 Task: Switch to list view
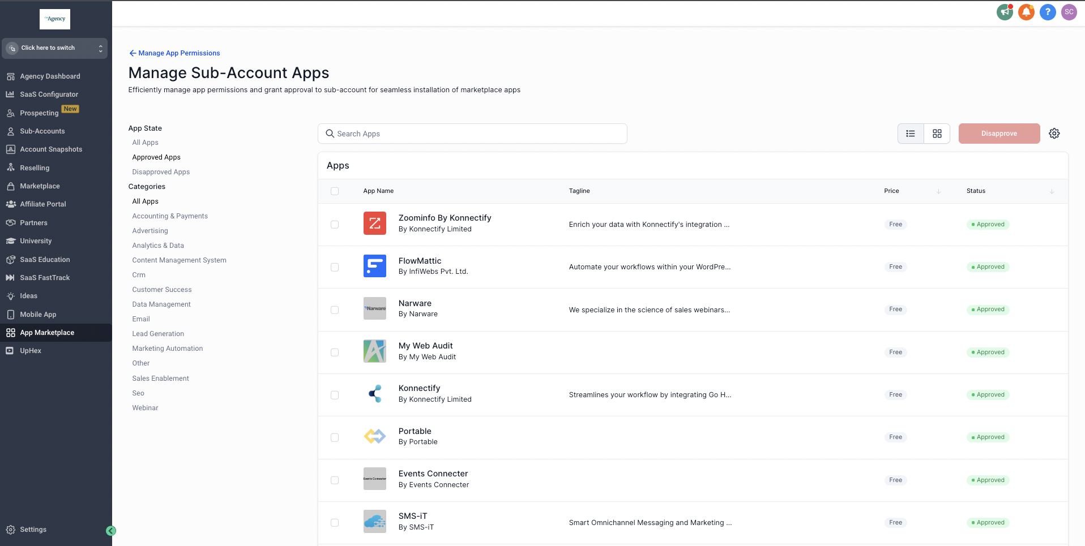[x=911, y=134]
